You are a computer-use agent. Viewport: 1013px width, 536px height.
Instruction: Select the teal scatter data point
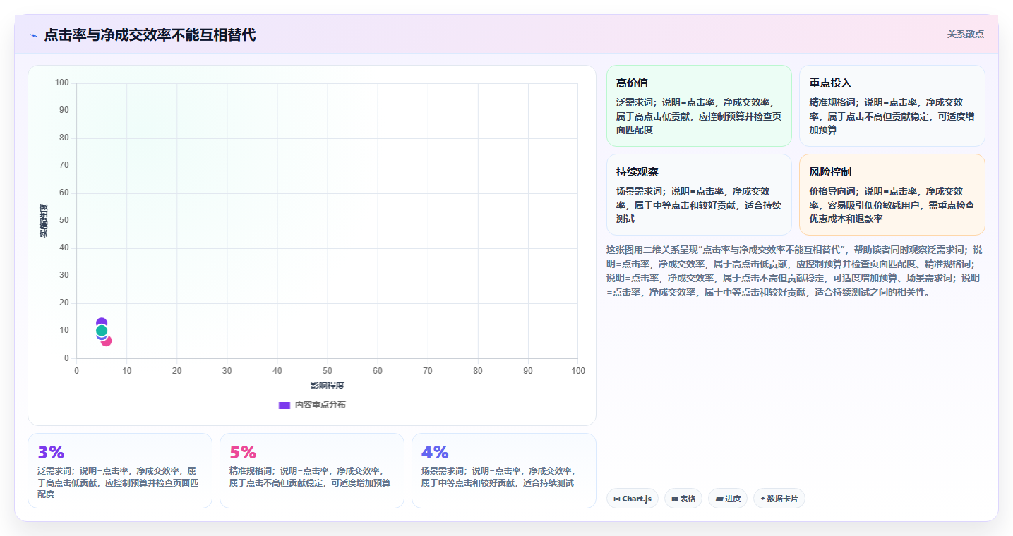tap(102, 330)
